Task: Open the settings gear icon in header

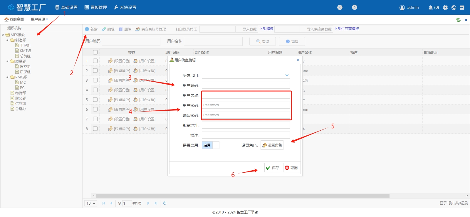Action: (445, 8)
